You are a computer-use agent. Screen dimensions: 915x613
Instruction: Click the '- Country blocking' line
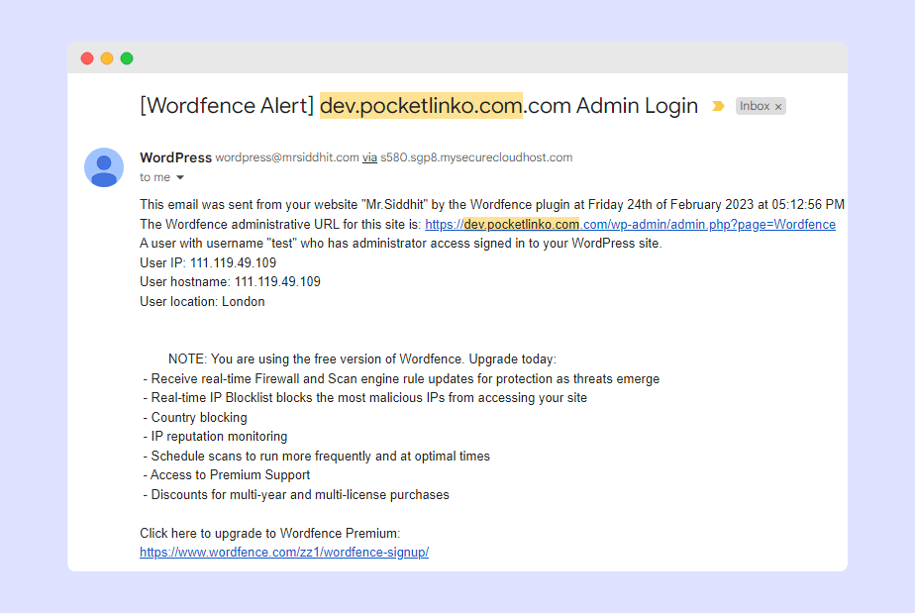click(x=195, y=418)
